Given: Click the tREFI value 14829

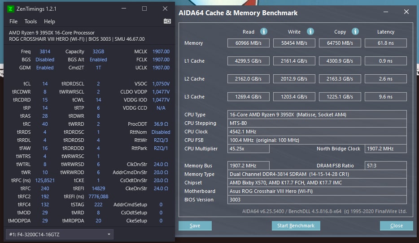Looking at the screenshot, I should pyautogui.click(x=98, y=188).
